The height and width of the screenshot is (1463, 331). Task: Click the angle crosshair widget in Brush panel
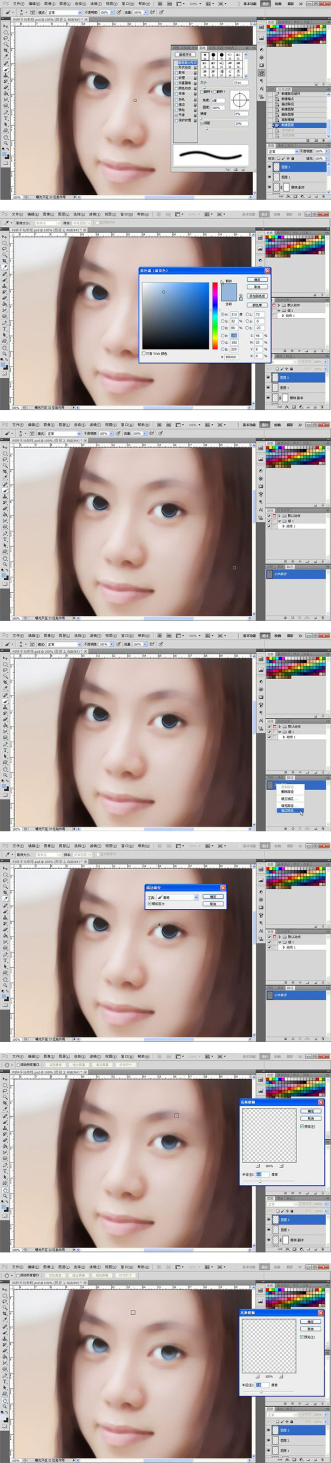tap(240, 100)
